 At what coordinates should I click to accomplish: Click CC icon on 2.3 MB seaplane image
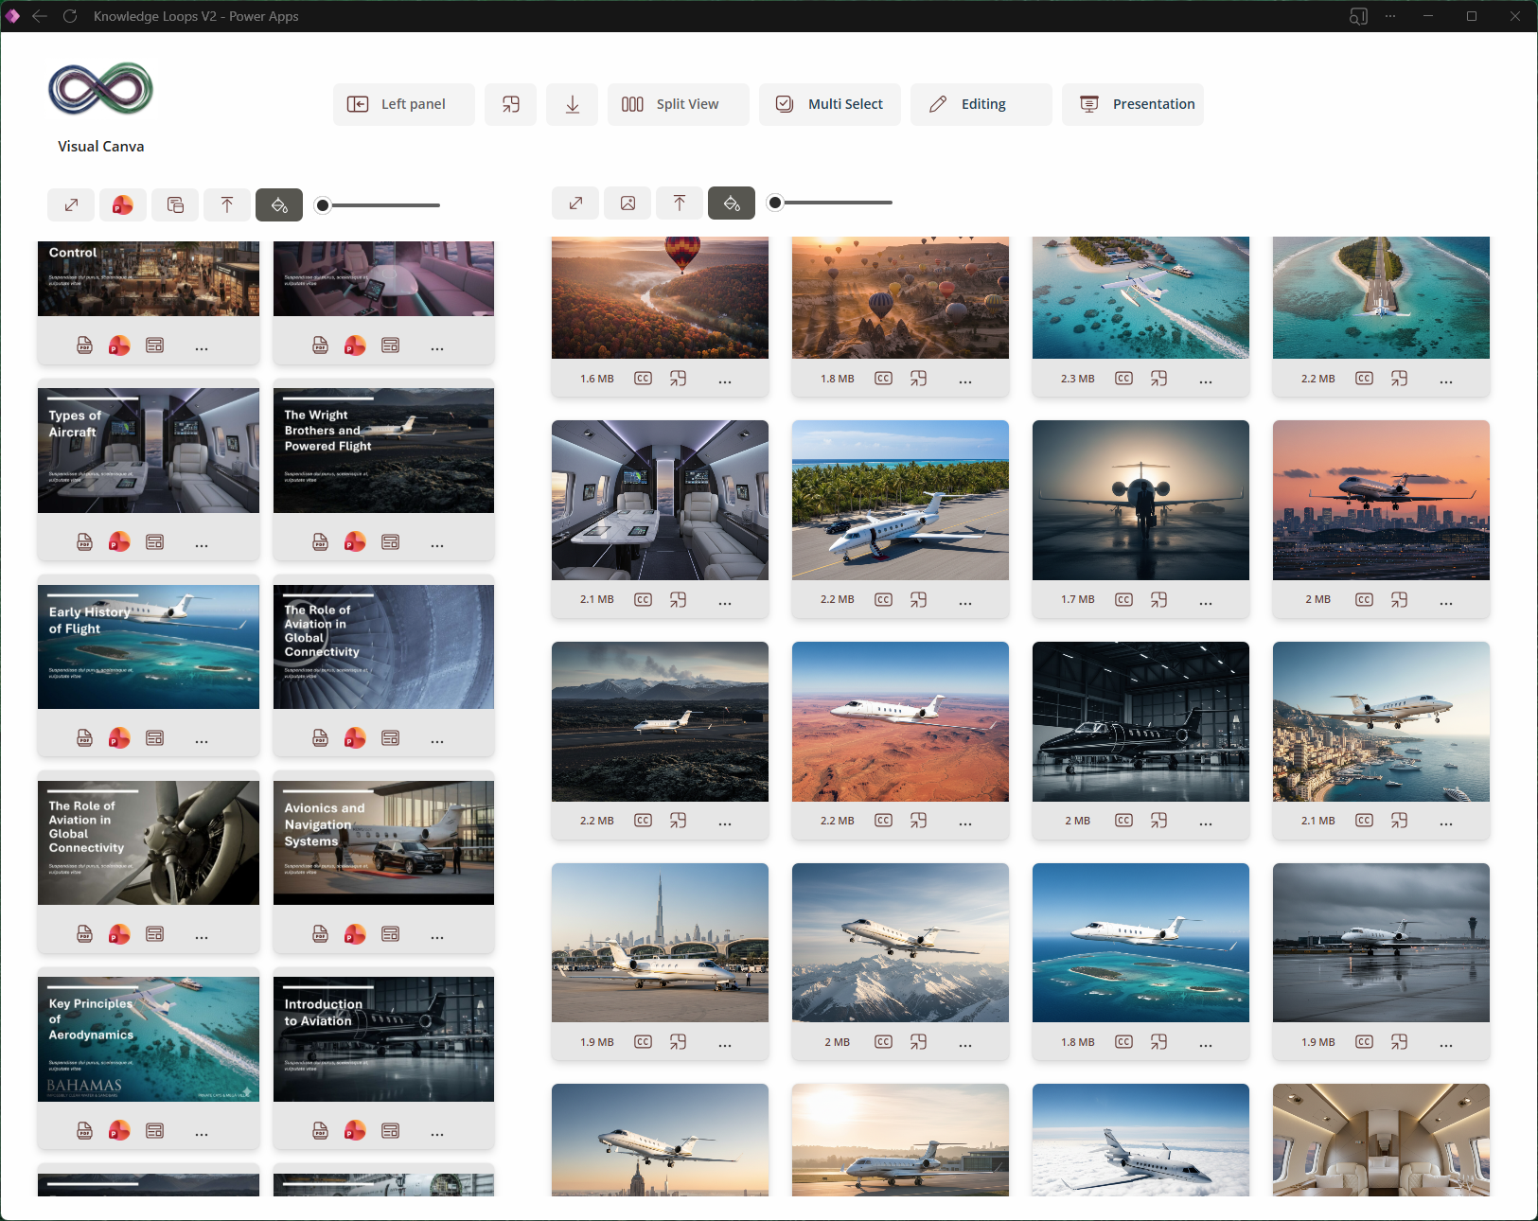1124,378
